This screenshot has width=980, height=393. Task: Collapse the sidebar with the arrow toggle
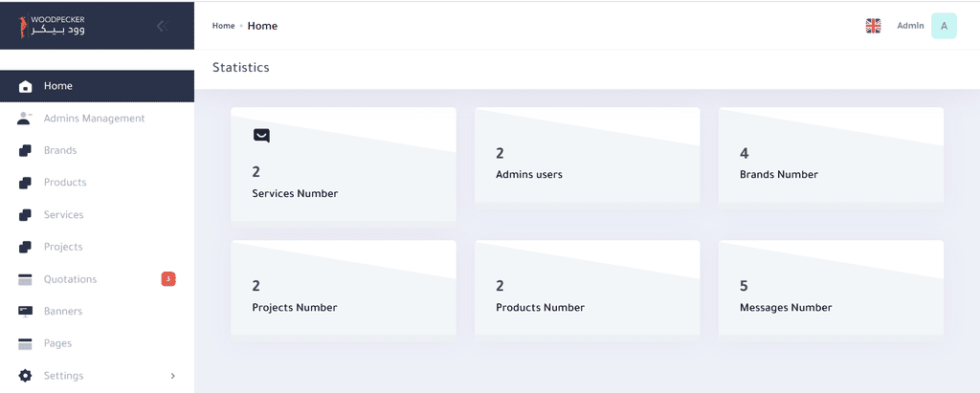(x=162, y=26)
